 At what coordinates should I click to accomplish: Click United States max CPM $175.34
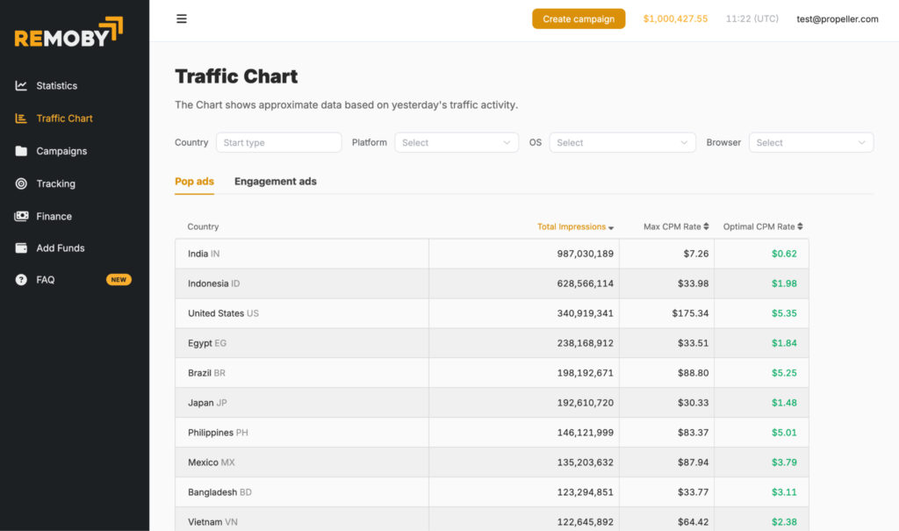(690, 313)
